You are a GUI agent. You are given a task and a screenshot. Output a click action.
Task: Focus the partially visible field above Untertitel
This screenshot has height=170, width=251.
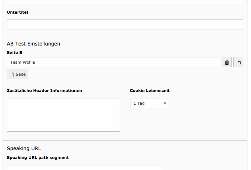125,2
